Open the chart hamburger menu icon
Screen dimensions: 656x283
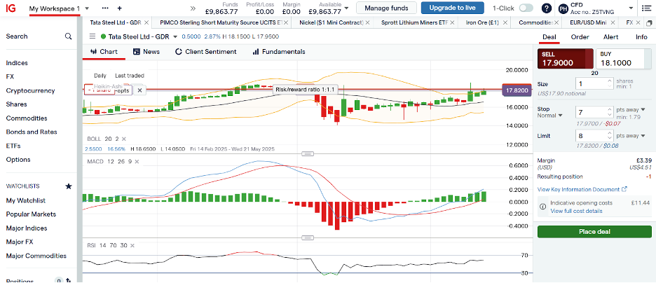click(92, 37)
